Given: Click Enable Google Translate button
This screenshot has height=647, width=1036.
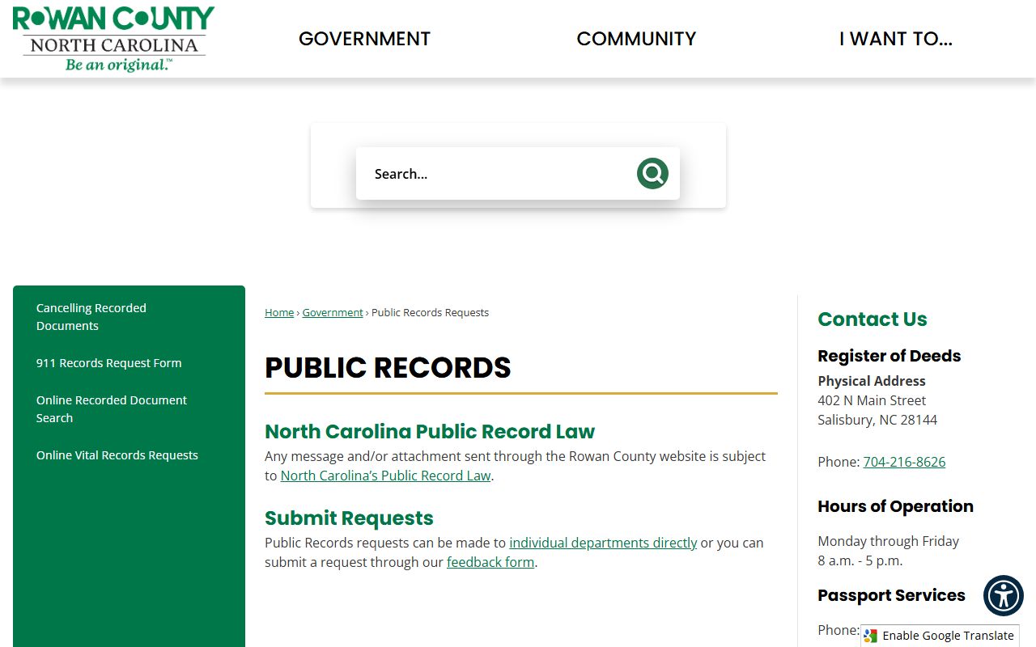Looking at the screenshot, I should pyautogui.click(x=940, y=636).
